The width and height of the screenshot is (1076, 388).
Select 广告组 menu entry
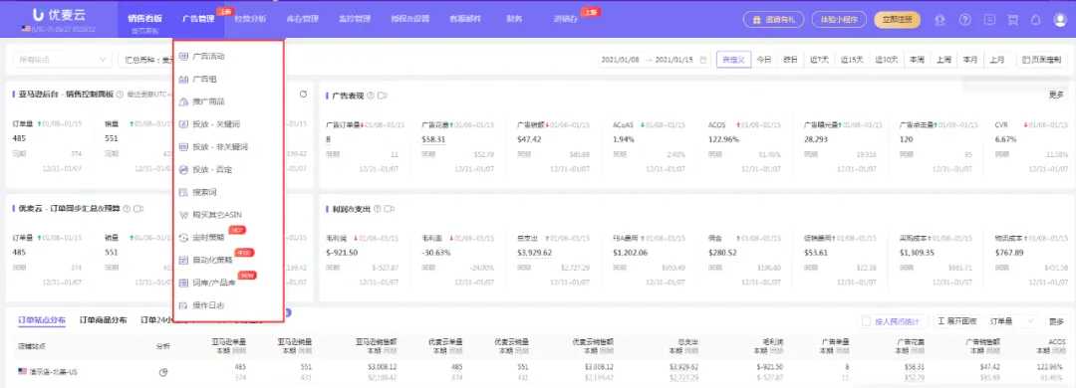click(204, 80)
